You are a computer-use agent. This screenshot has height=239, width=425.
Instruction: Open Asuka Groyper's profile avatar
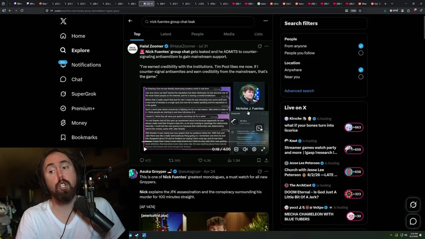[133, 174]
